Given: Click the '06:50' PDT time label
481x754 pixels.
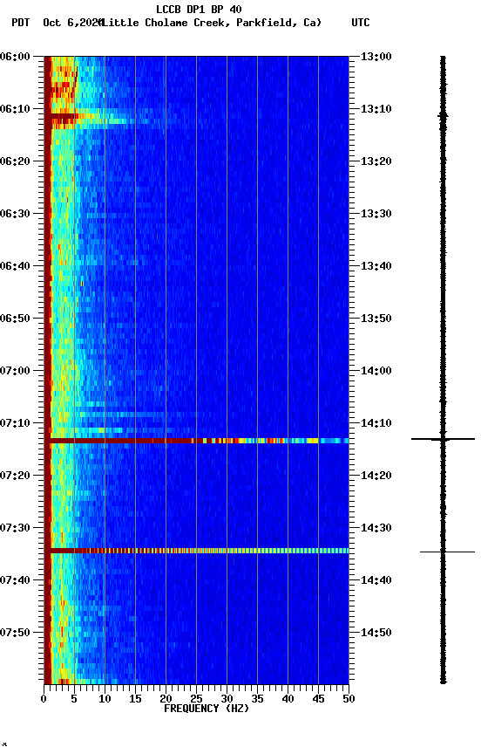Looking at the screenshot, I should click(x=15, y=319).
